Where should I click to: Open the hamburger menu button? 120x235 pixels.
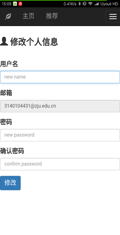tap(113, 16)
